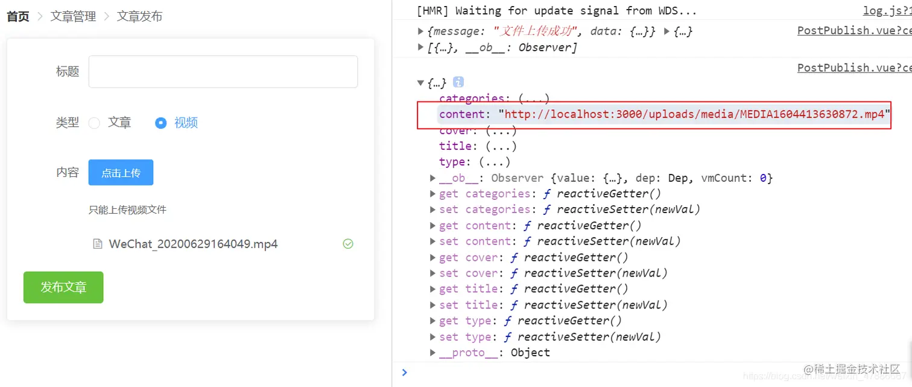Open the 文章管理 breadcrumb item
Viewport: 912px width, 387px height.
pyautogui.click(x=73, y=17)
